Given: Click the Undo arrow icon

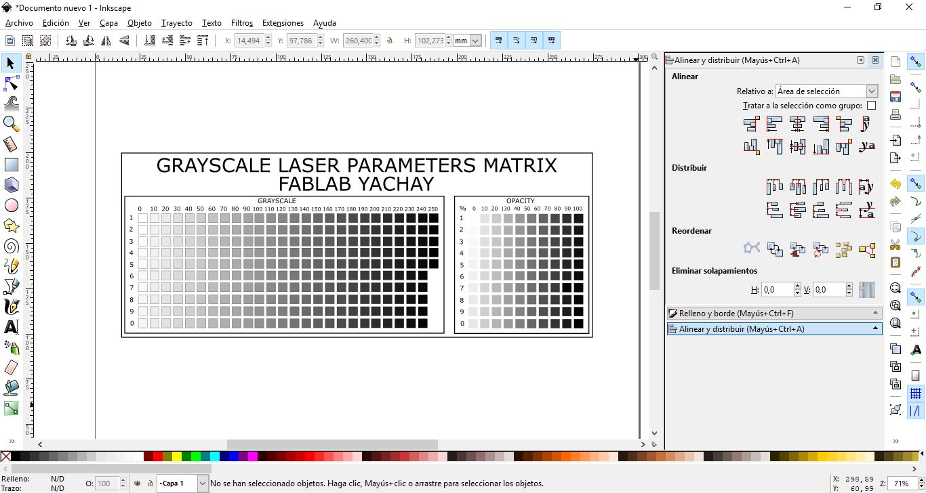Looking at the screenshot, I should (895, 184).
